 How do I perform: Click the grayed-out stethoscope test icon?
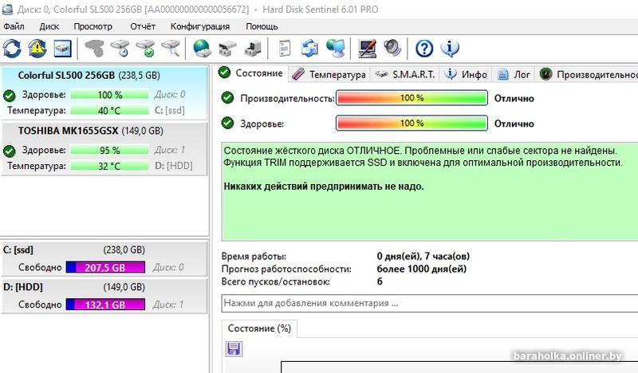[x=94, y=49]
